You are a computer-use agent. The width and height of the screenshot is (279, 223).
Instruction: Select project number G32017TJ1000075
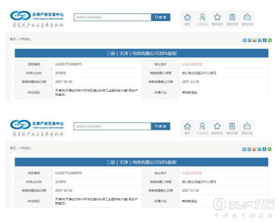pyautogui.click(x=69, y=64)
